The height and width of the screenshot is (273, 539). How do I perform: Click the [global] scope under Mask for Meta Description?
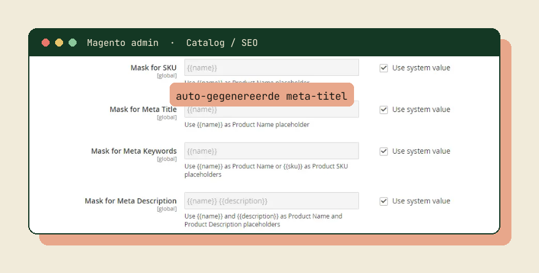click(167, 209)
